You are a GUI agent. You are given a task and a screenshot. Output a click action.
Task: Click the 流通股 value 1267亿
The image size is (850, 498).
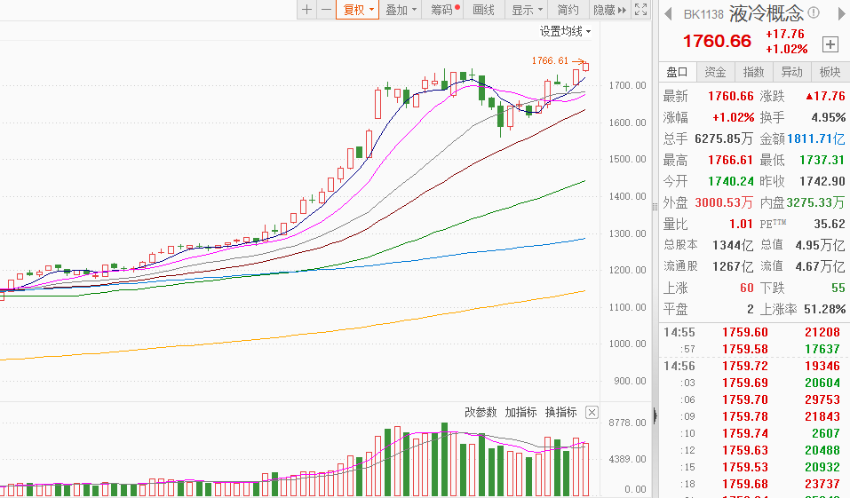point(733,266)
